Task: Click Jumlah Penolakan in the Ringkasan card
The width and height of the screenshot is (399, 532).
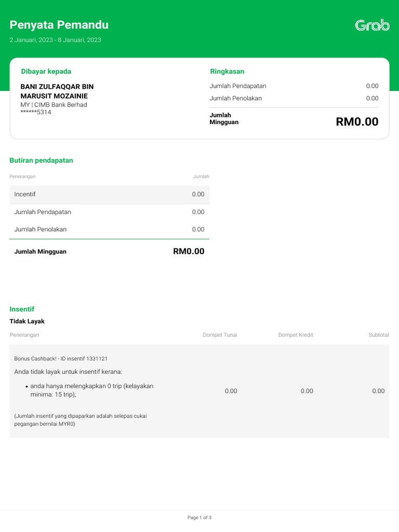Action: click(235, 98)
